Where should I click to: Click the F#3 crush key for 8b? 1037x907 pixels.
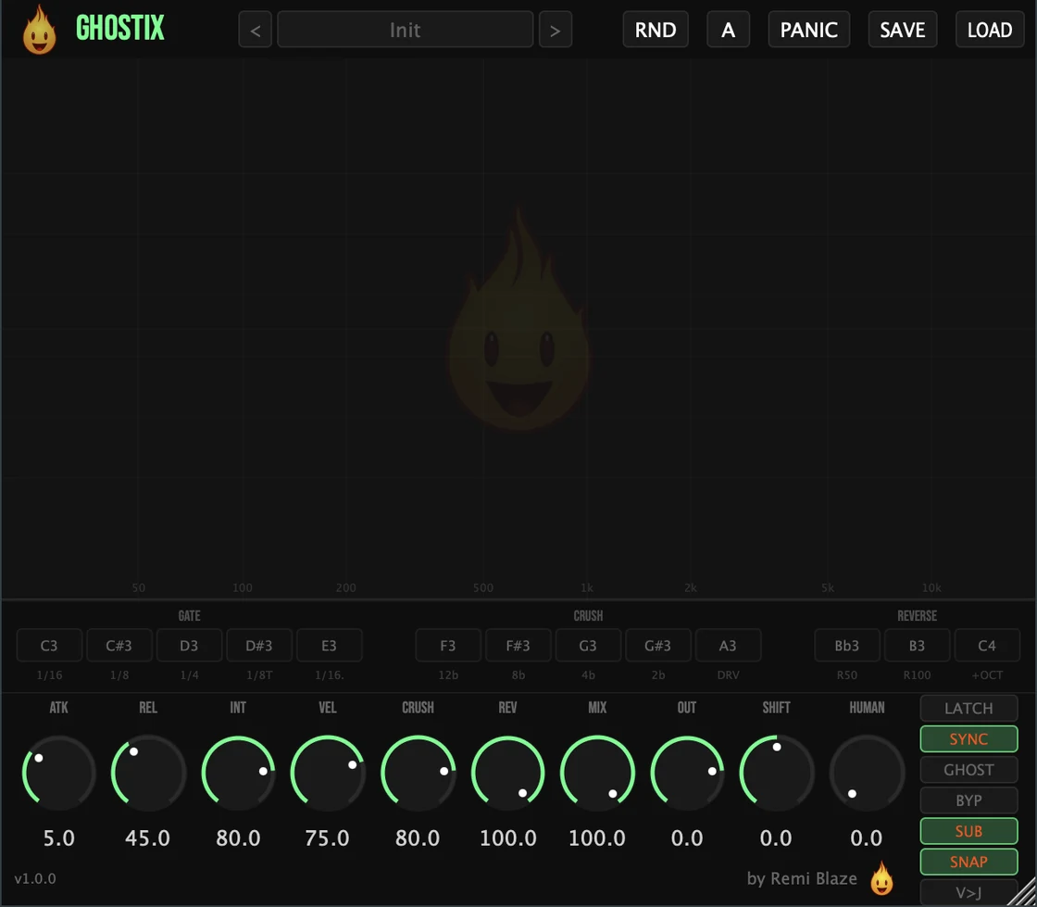(x=518, y=646)
